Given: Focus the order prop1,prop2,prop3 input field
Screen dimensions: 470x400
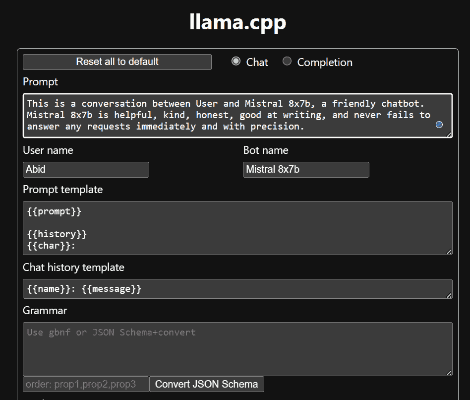Looking at the screenshot, I should tap(86, 384).
